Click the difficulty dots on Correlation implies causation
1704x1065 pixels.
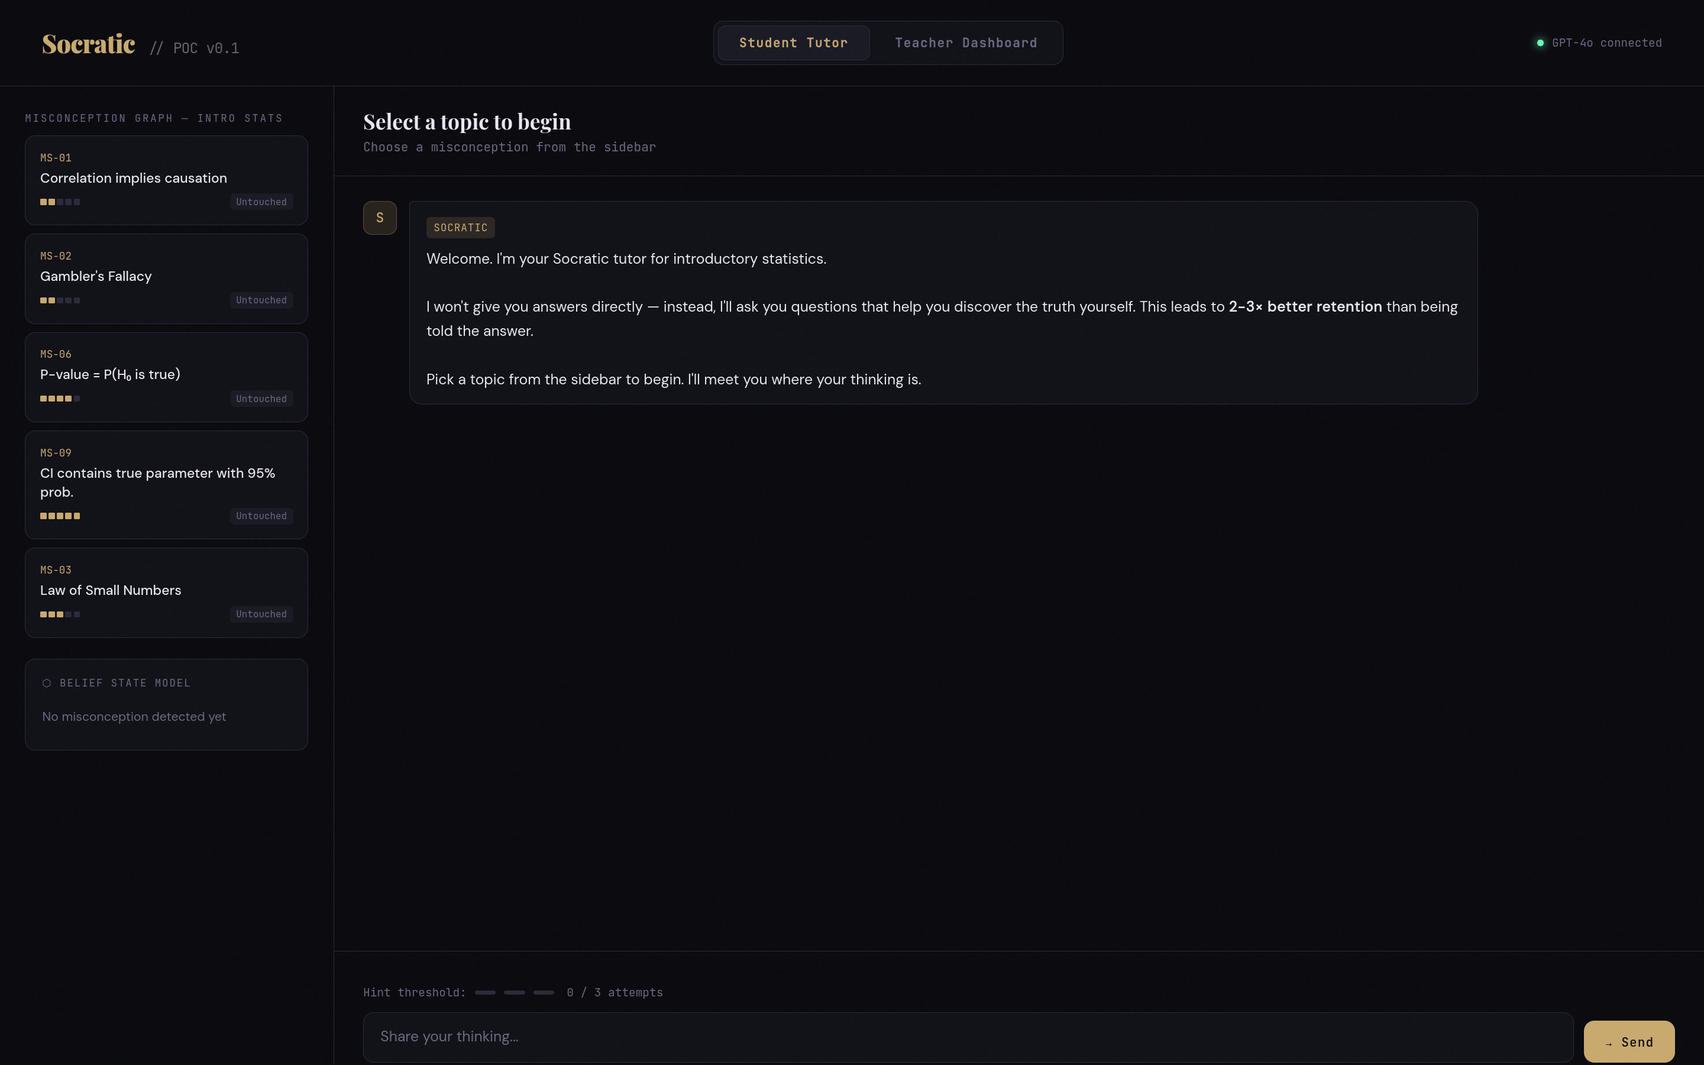pos(60,202)
